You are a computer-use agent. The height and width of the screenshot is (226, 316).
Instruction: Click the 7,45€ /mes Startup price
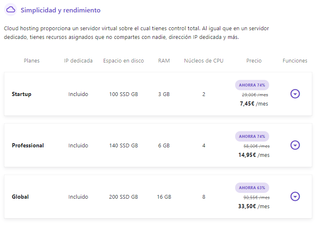point(254,104)
